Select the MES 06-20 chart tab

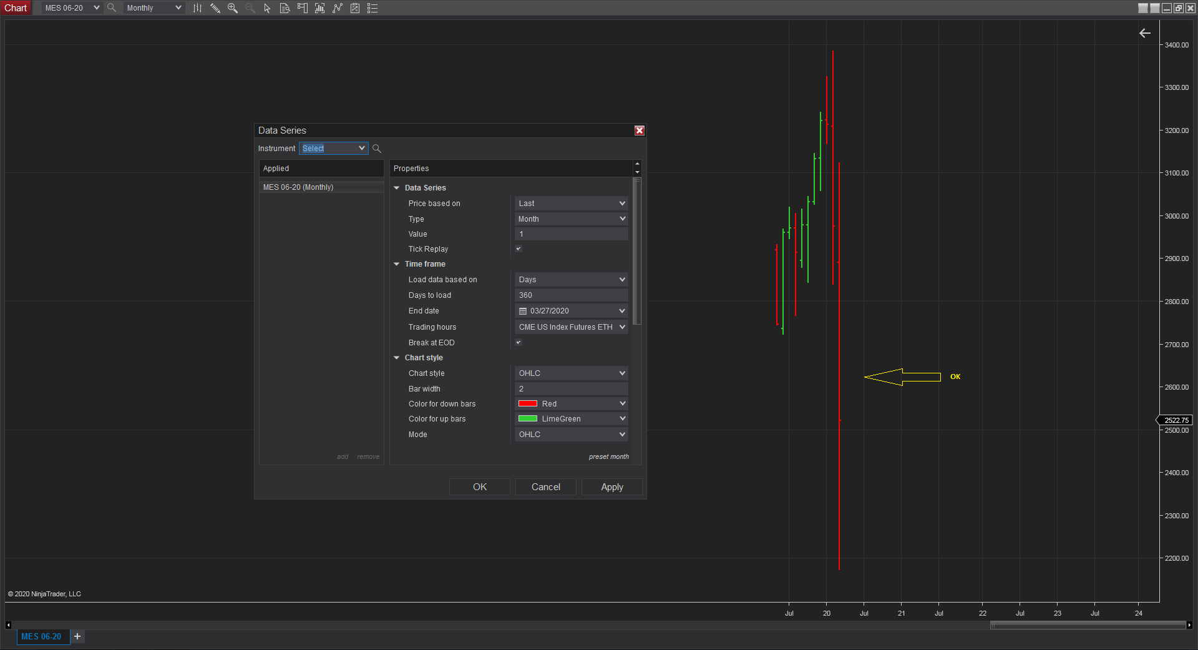42,637
